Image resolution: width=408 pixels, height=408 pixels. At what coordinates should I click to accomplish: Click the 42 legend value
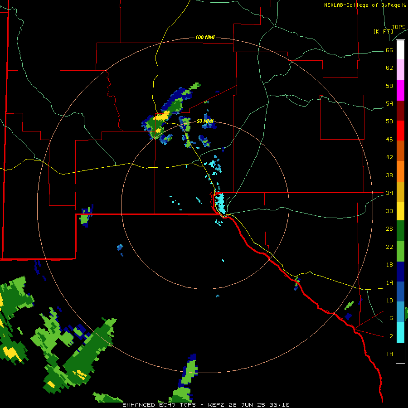pyautogui.click(x=389, y=157)
